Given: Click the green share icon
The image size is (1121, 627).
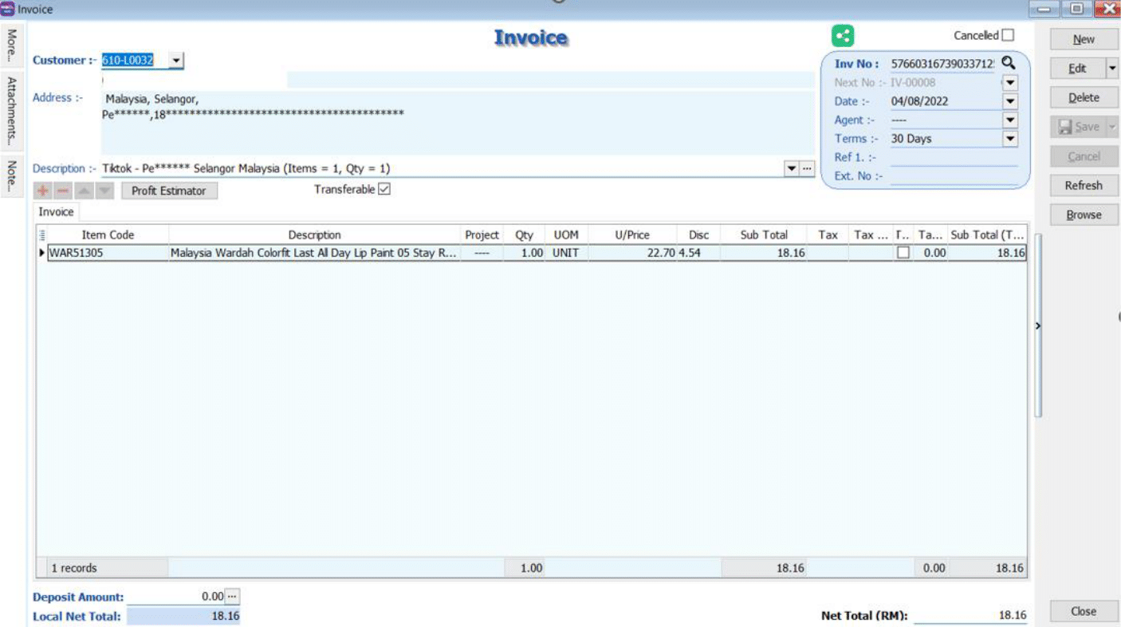Looking at the screenshot, I should (x=843, y=36).
